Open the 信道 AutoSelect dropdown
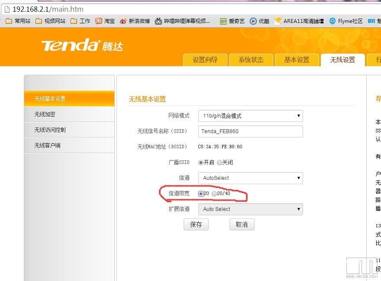This screenshot has width=381, height=281. pyautogui.click(x=250, y=178)
